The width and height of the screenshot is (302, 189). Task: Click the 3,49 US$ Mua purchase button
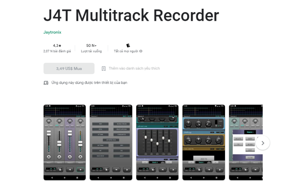pos(69,68)
